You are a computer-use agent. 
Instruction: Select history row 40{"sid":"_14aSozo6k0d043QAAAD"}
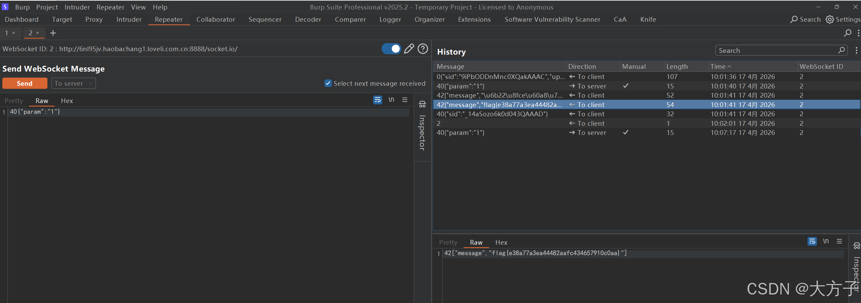point(647,114)
